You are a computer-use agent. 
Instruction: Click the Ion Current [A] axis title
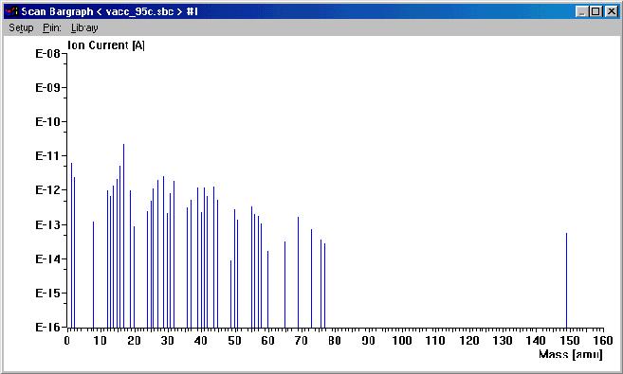(x=106, y=45)
